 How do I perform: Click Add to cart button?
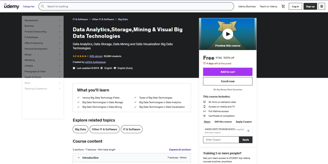coord(228,72)
